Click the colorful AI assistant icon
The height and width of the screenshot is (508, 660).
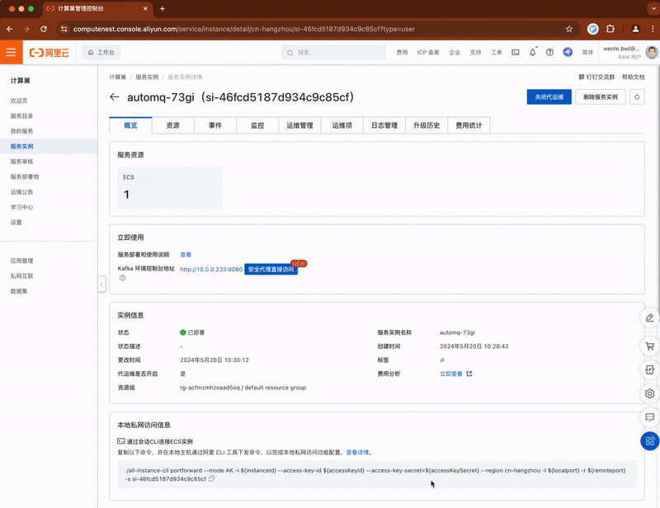click(568, 52)
